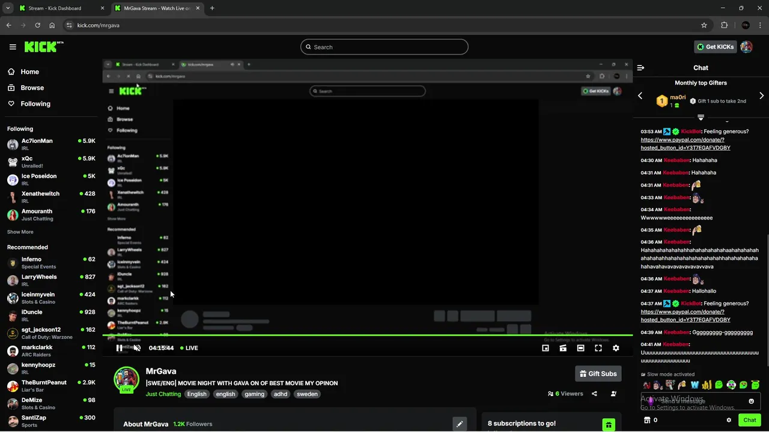Open Inferno recommended channel
The height and width of the screenshot is (432, 769).
[x=51, y=263]
